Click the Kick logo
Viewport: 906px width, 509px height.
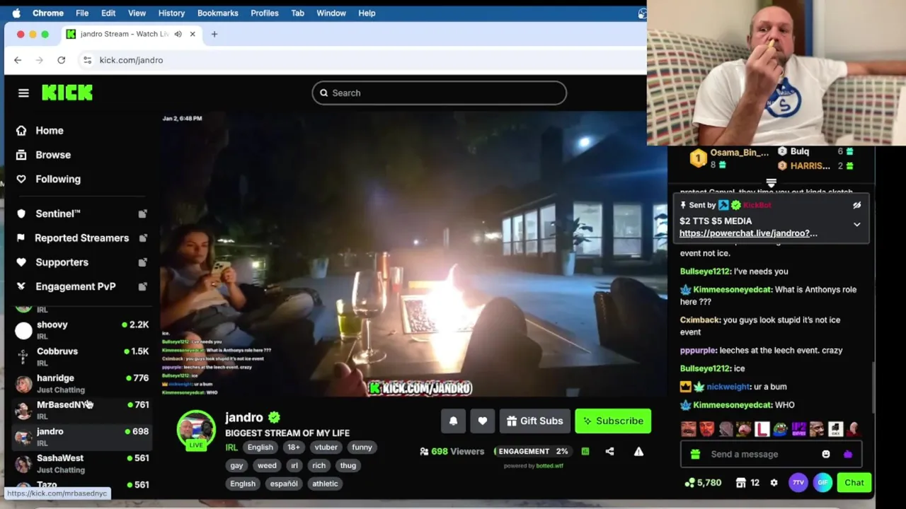(x=67, y=93)
